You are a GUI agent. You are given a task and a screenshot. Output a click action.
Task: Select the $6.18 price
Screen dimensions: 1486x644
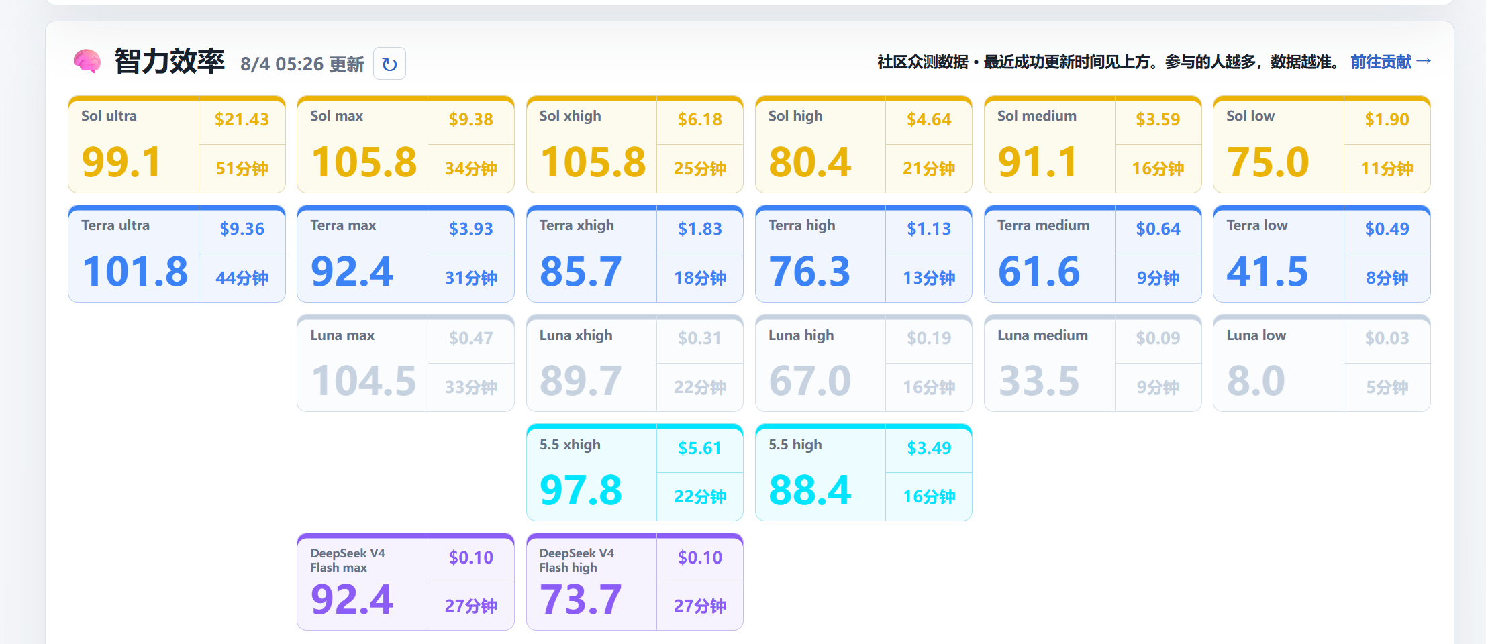pyautogui.click(x=700, y=119)
